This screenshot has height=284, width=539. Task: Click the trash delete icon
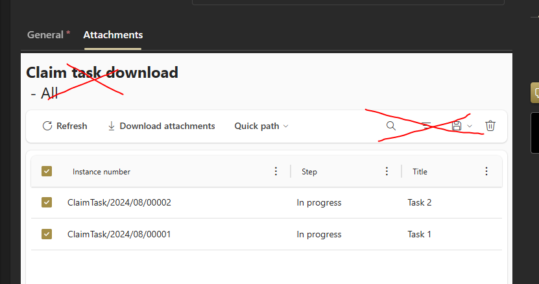point(490,126)
